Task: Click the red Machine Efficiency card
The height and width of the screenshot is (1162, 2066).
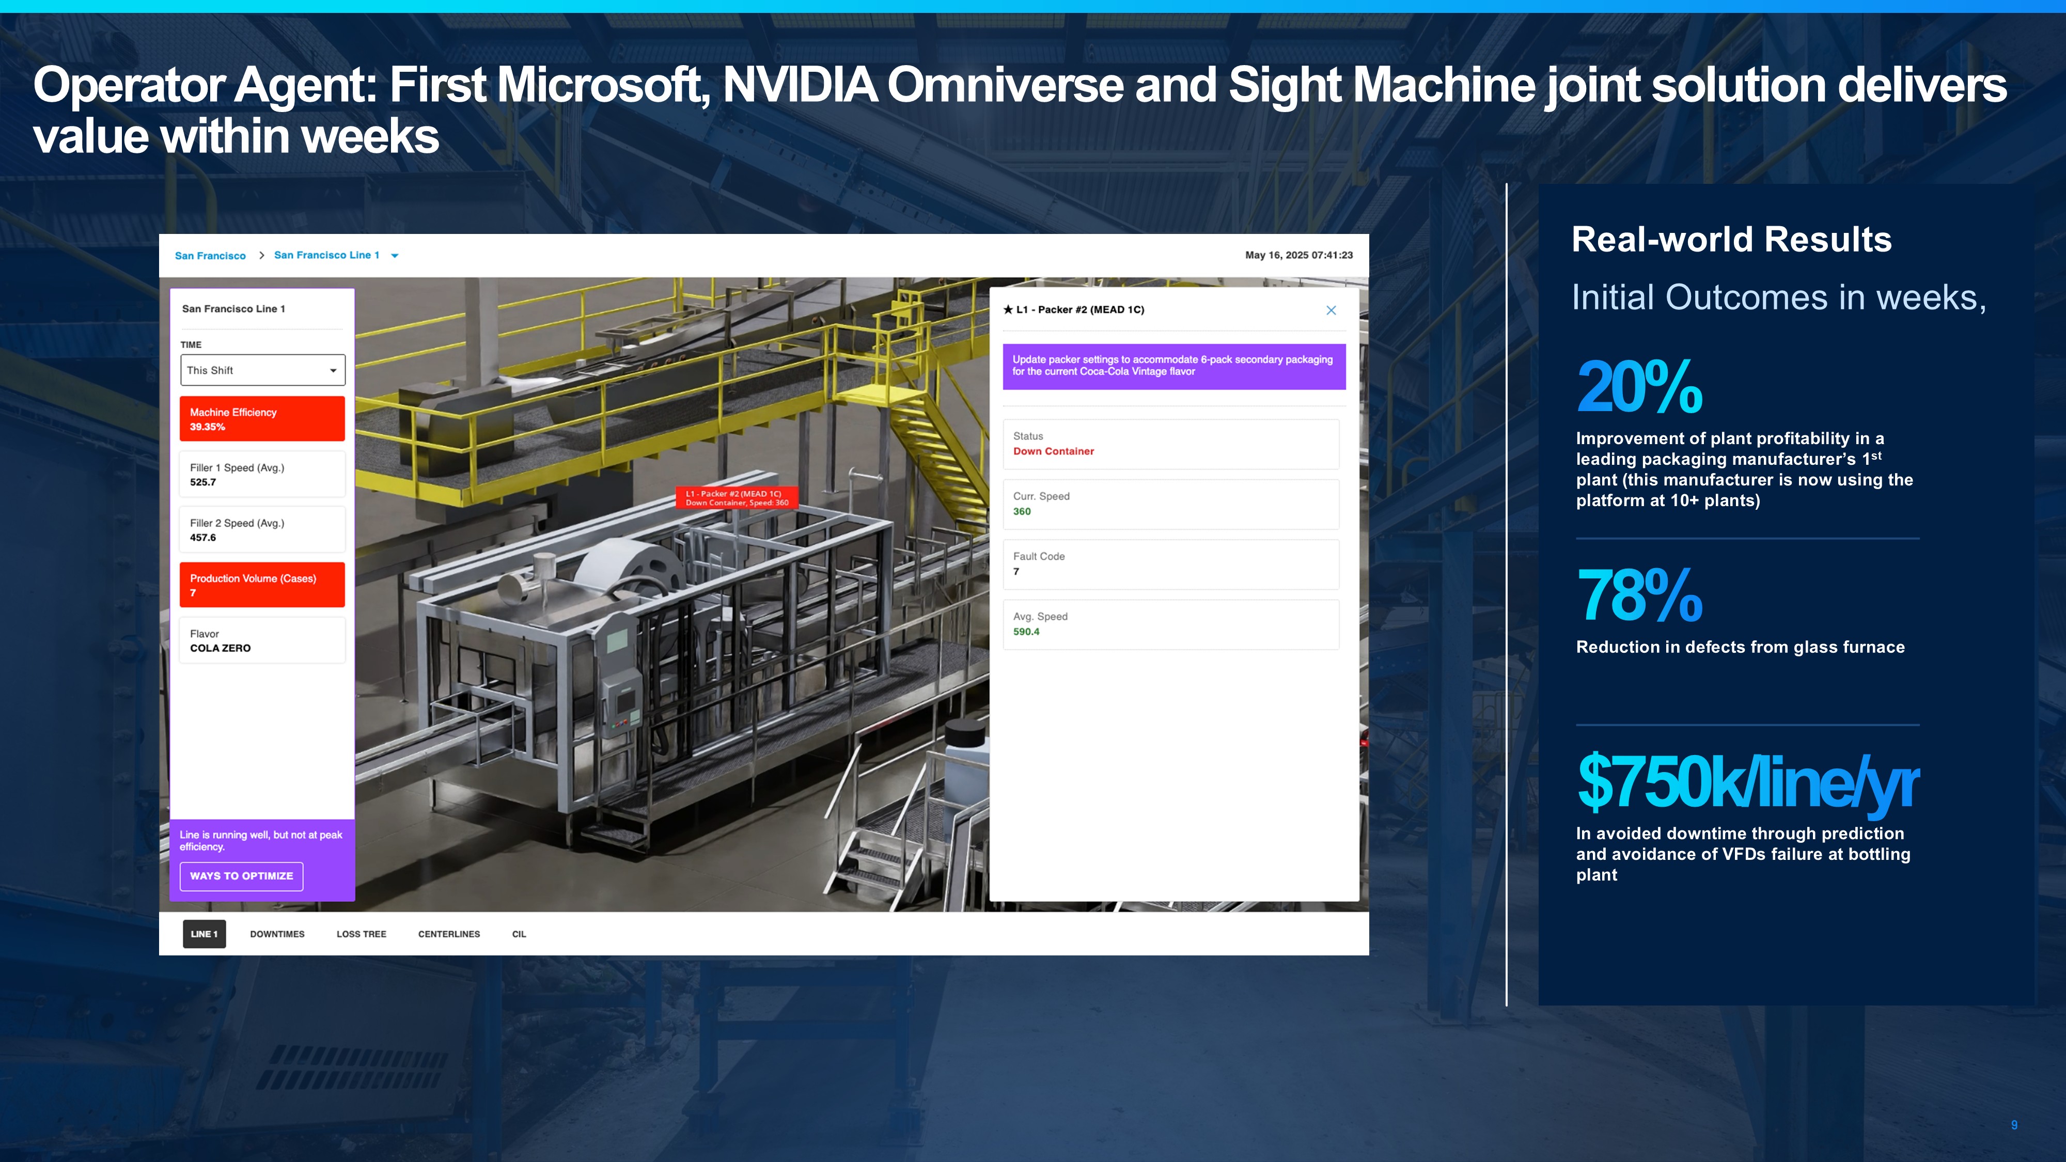Action: [262, 419]
